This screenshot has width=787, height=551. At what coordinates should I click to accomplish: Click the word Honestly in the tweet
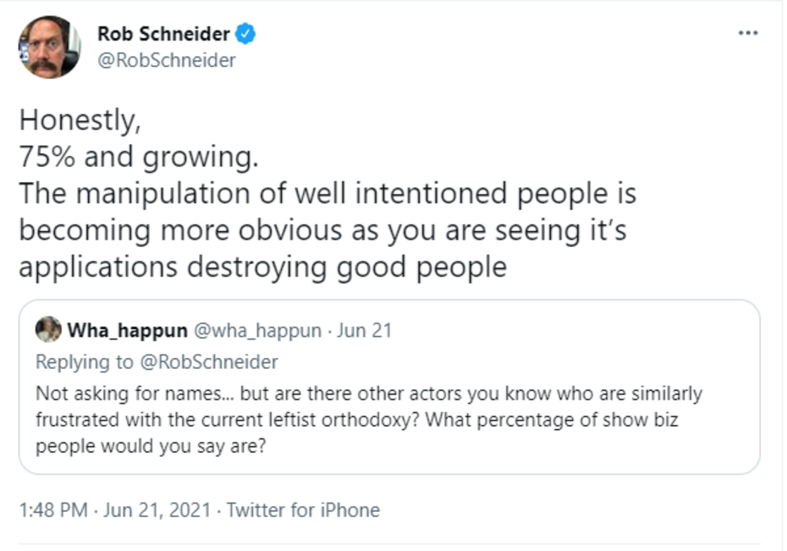(x=79, y=121)
